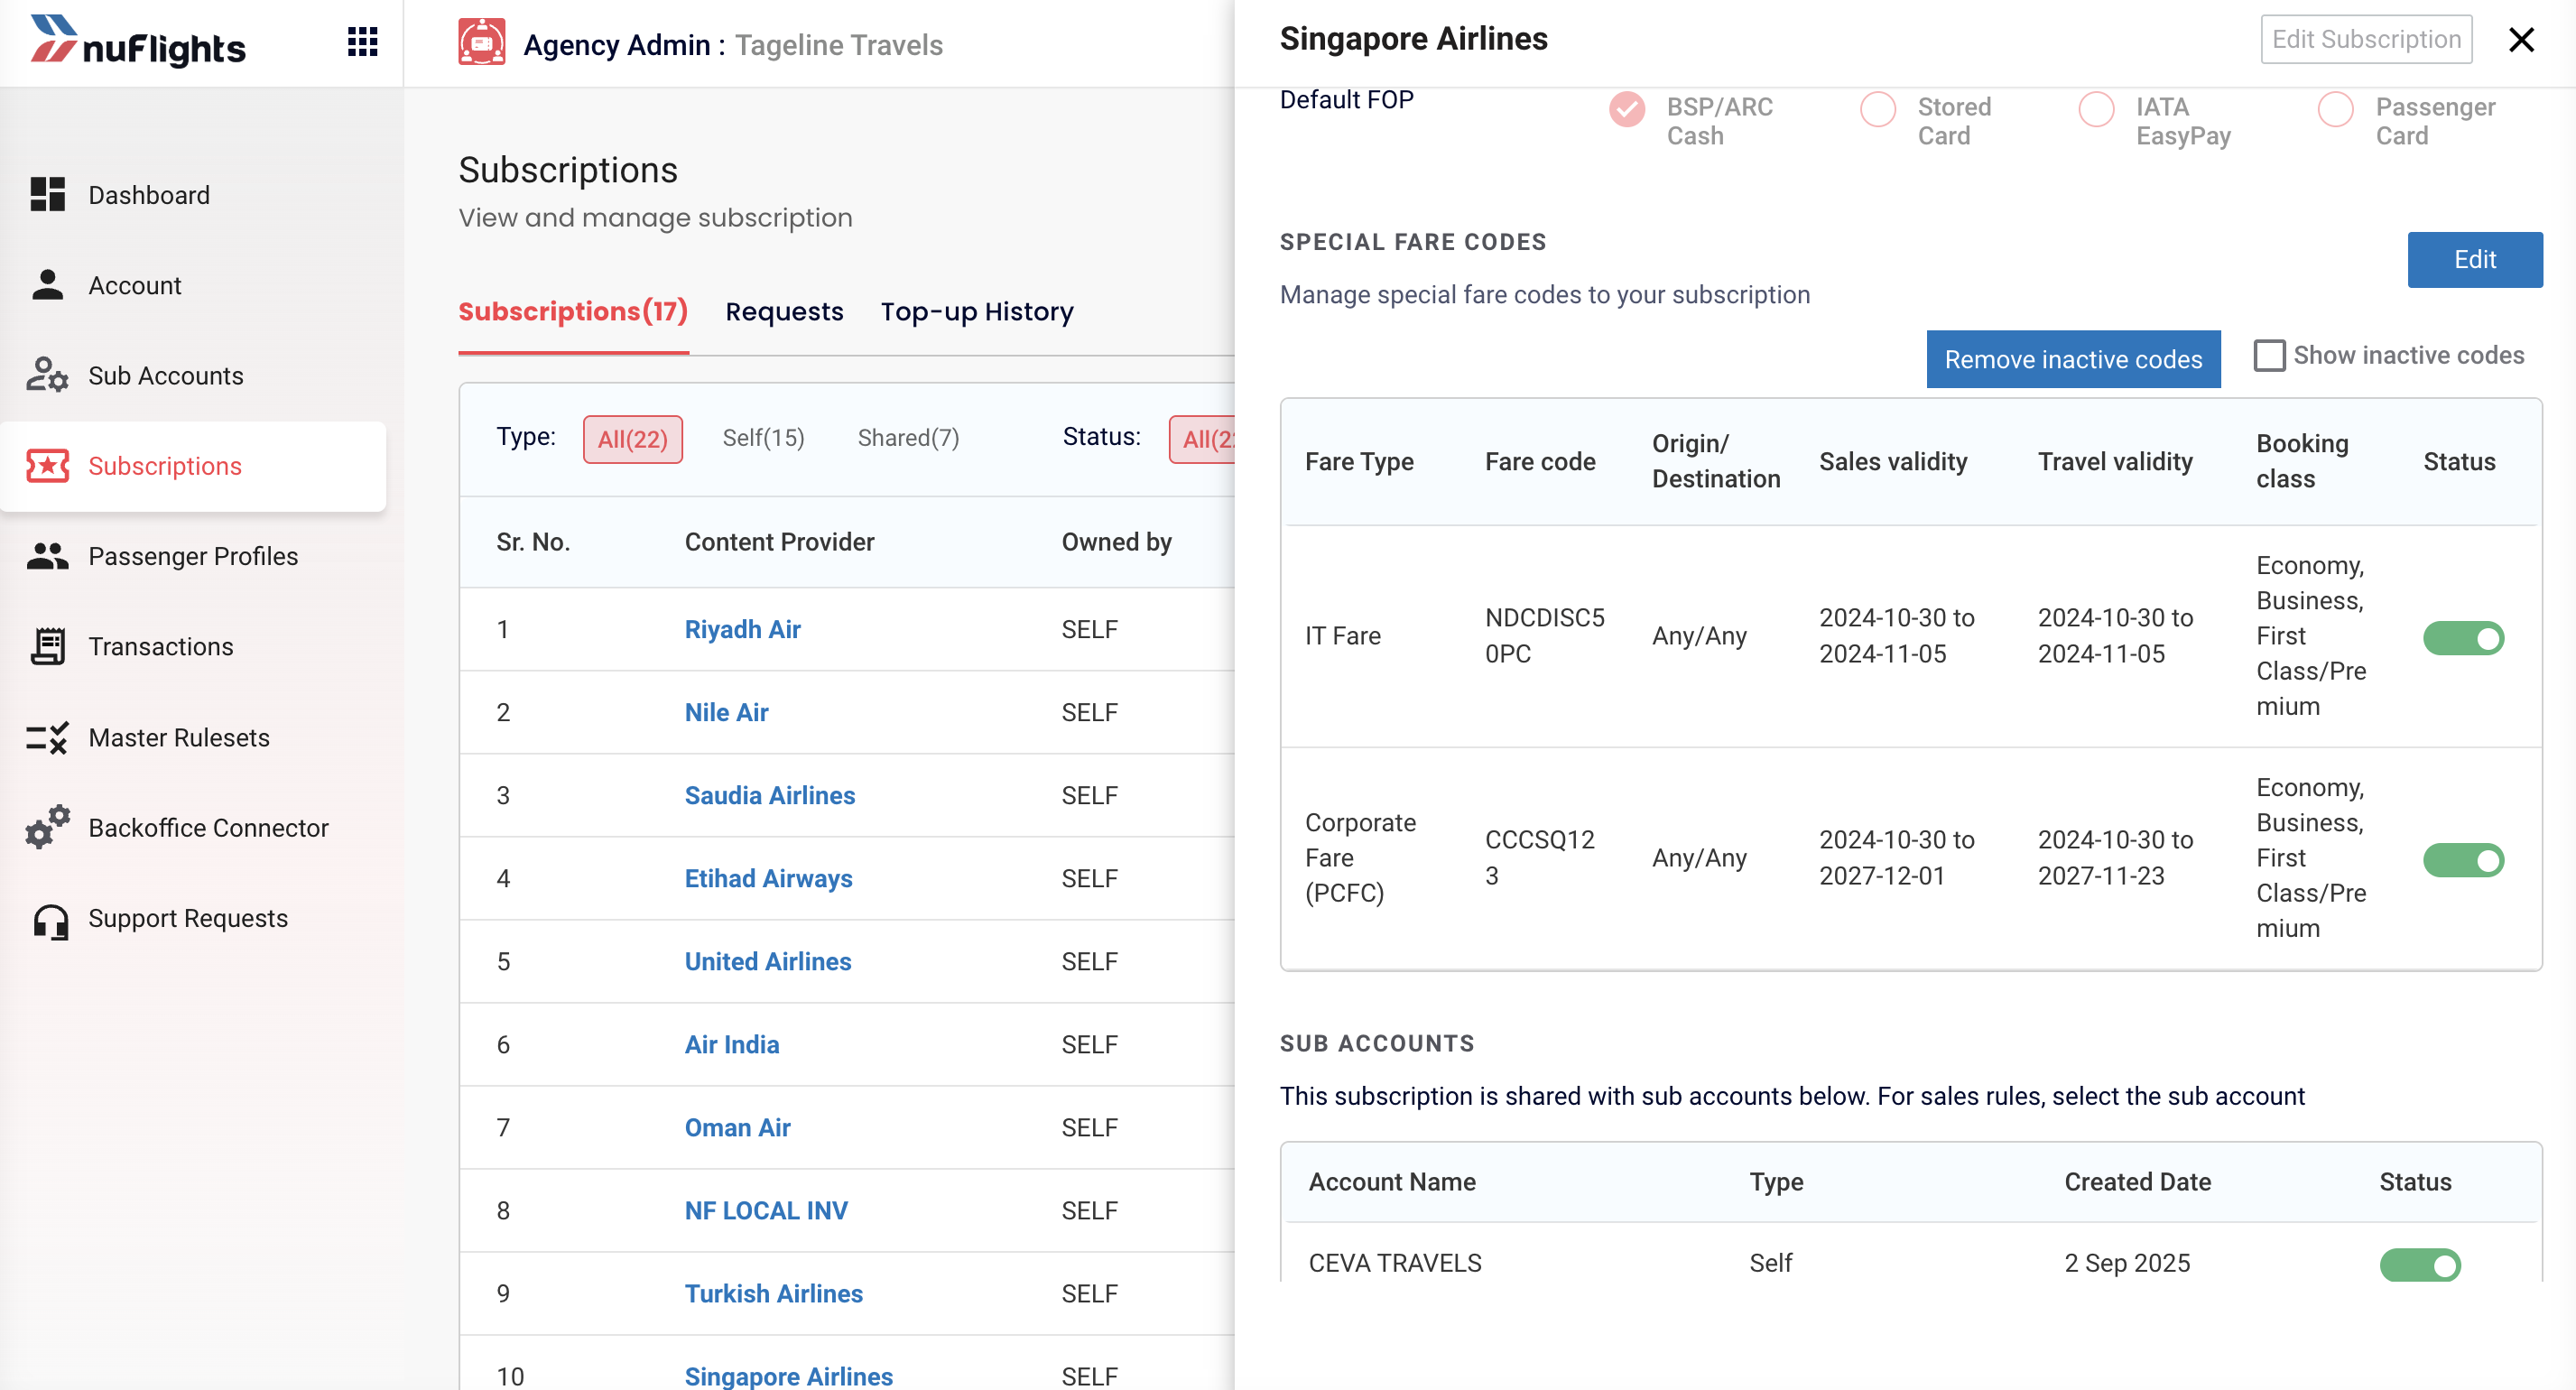Open Singapore Airlines subscription link
2576x1390 pixels.
coord(789,1376)
